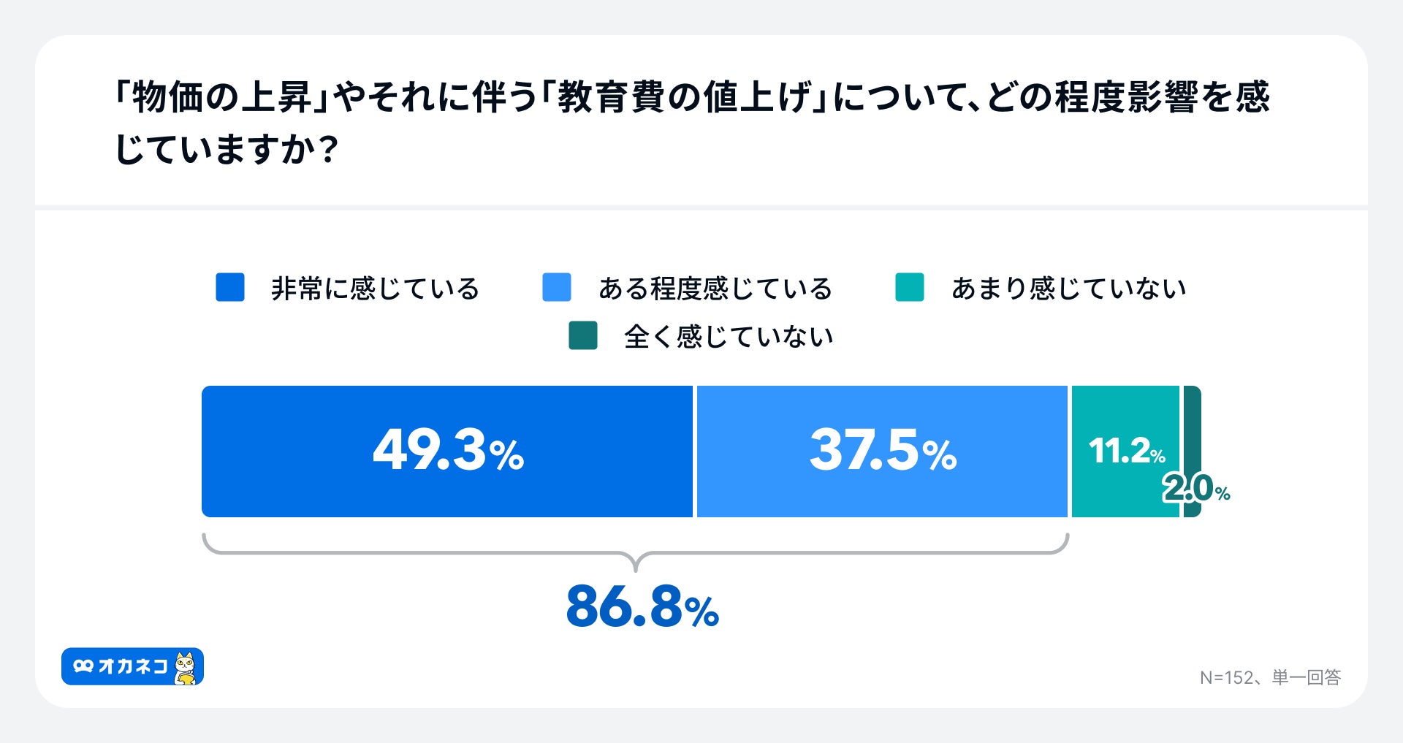1403x743 pixels.
Task: Select teal swatch for あまり感じていない
Action: click(910, 287)
